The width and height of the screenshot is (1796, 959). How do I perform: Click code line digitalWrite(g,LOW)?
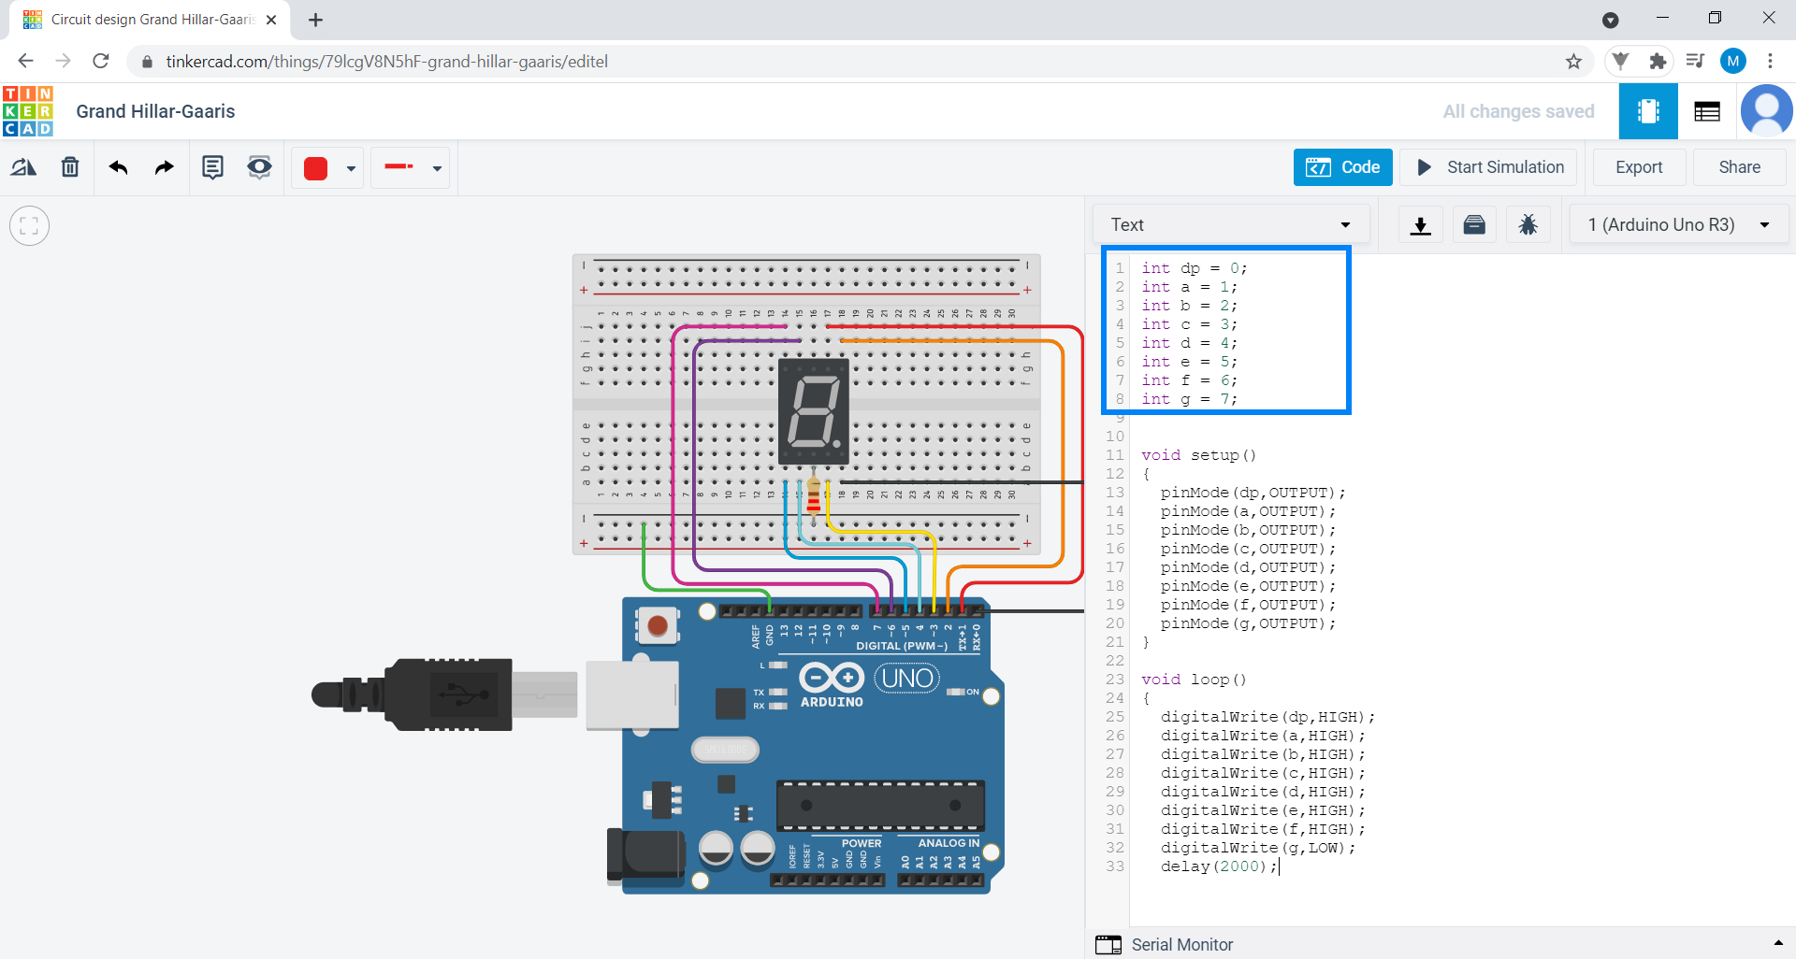pos(1257,848)
